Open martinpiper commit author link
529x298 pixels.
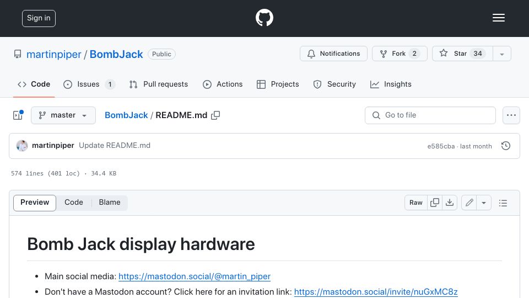click(x=53, y=146)
